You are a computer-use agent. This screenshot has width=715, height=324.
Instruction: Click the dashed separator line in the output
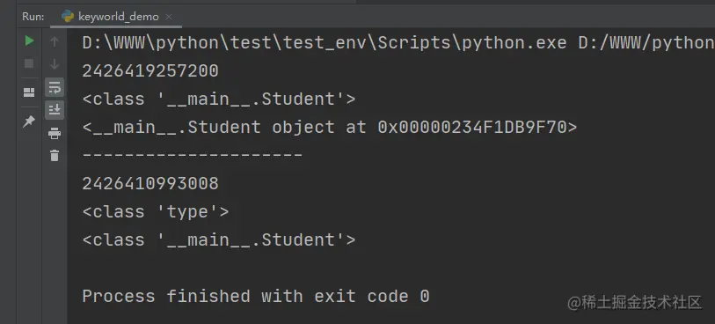[192, 156]
